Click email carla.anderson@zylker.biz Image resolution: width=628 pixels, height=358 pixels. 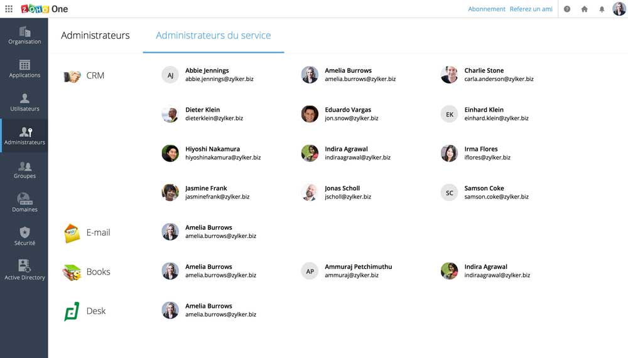tap(499, 79)
